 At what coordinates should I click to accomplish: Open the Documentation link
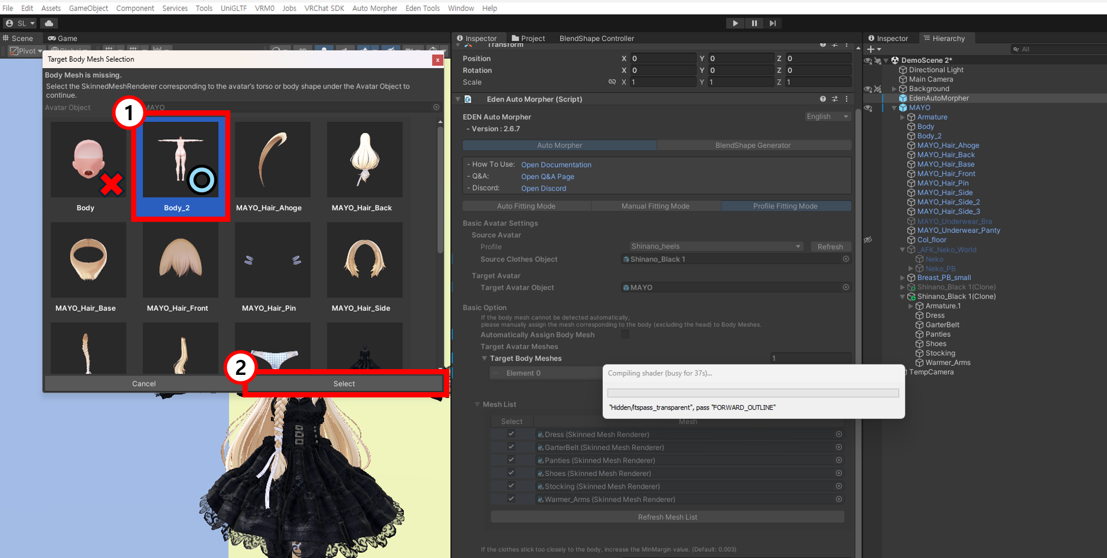click(x=556, y=165)
